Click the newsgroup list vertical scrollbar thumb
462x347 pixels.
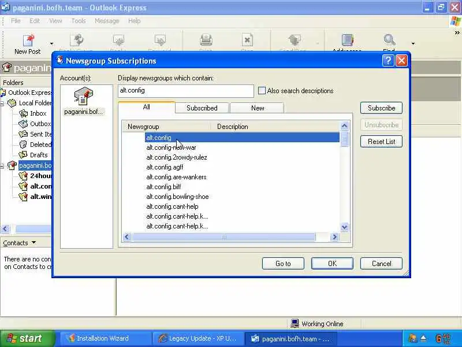344,139
